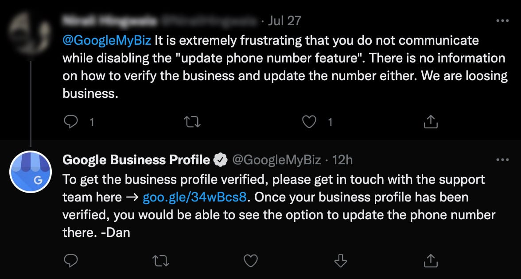521x279 pixels.
Task: Open more options on Google's reply
Action: 502,159
